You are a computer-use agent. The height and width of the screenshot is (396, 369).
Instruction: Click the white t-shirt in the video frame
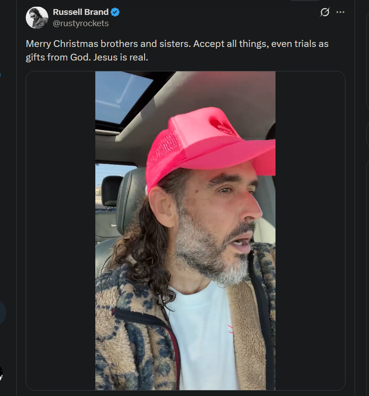tap(203, 334)
